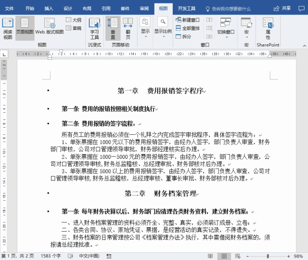This screenshot has height=260, width=308.
Task: Expand Switch Windows (切换窗口) dropdown
Action: 226,28
